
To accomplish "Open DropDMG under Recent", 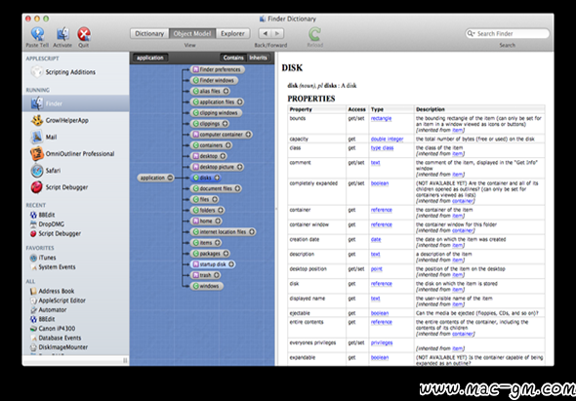I will click(x=47, y=224).
